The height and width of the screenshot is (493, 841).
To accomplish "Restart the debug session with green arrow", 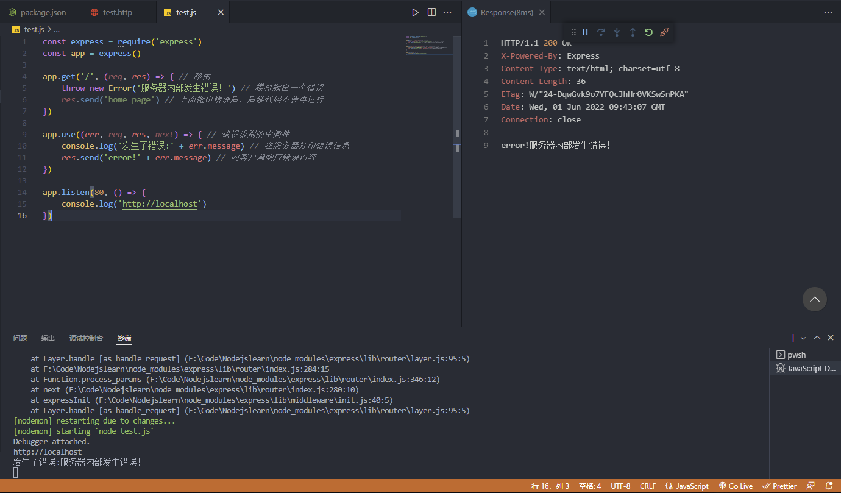I will pyautogui.click(x=648, y=32).
